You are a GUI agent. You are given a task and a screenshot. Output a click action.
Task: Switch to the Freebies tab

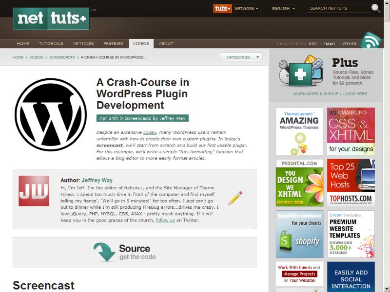pyautogui.click(x=113, y=43)
